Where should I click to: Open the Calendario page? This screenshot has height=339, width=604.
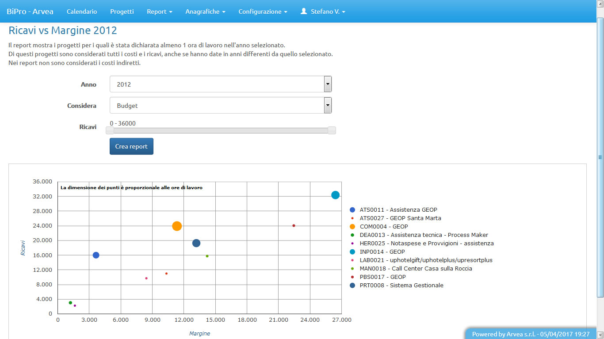pos(82,11)
